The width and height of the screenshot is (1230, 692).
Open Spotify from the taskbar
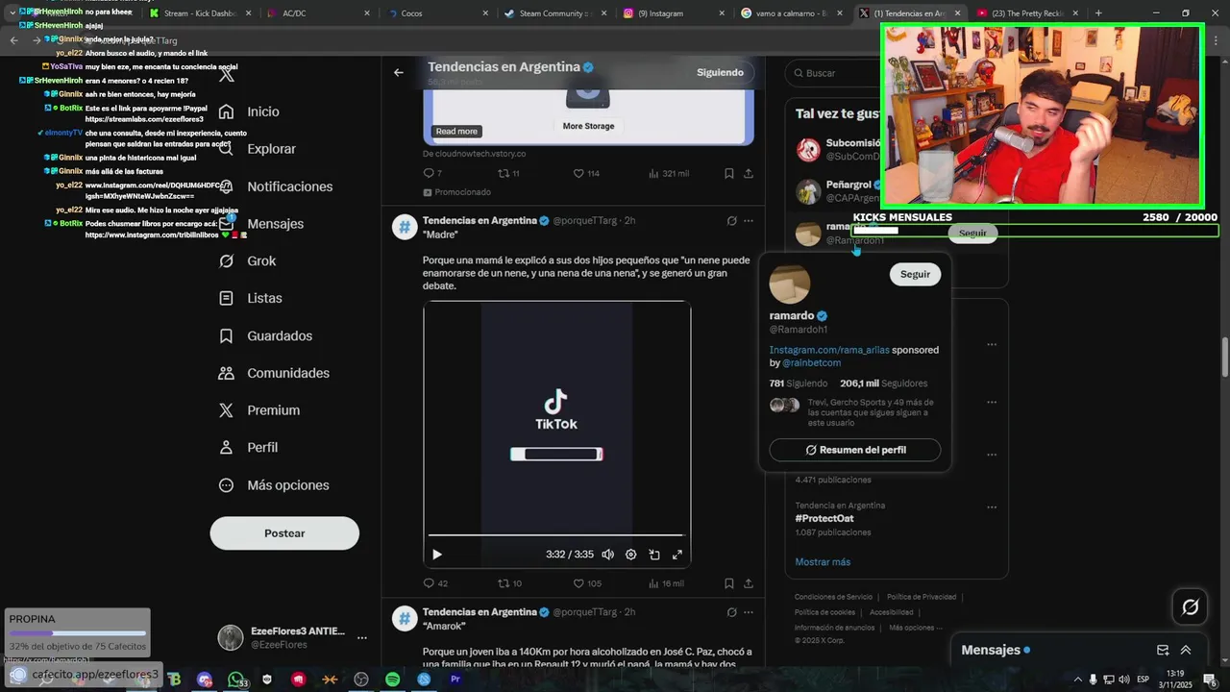pos(392,680)
